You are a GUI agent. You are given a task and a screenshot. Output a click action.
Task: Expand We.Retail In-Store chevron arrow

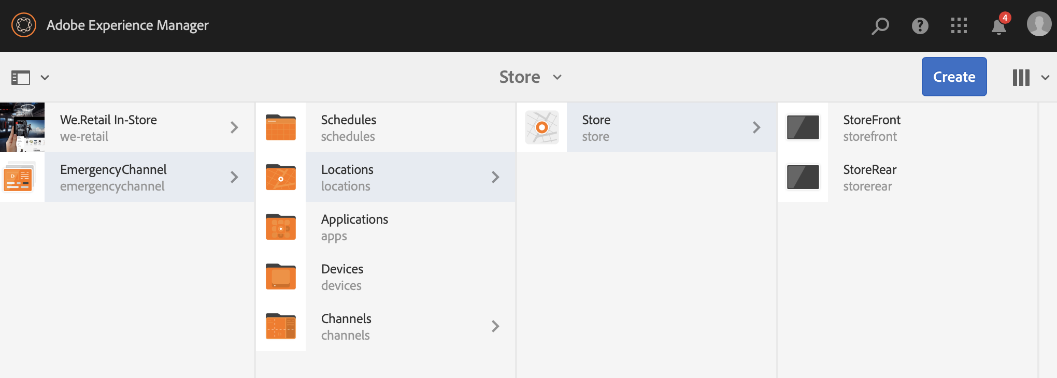click(234, 127)
